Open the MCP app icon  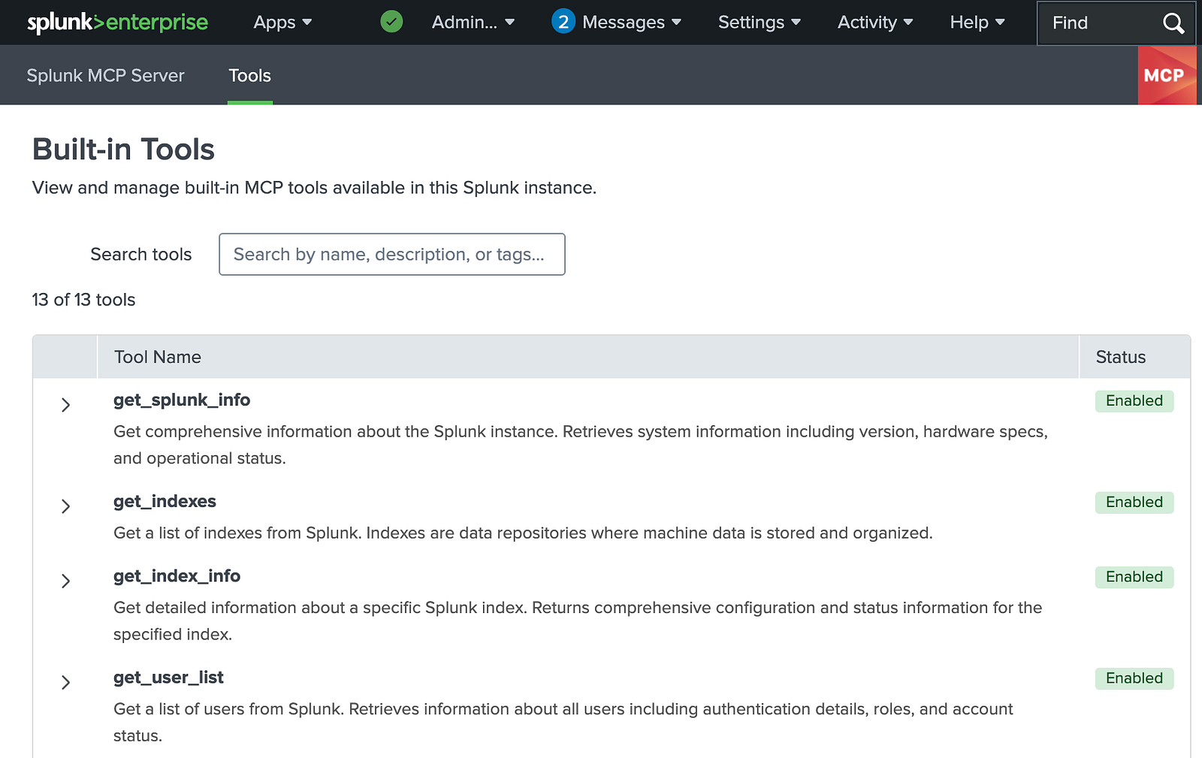tap(1167, 75)
